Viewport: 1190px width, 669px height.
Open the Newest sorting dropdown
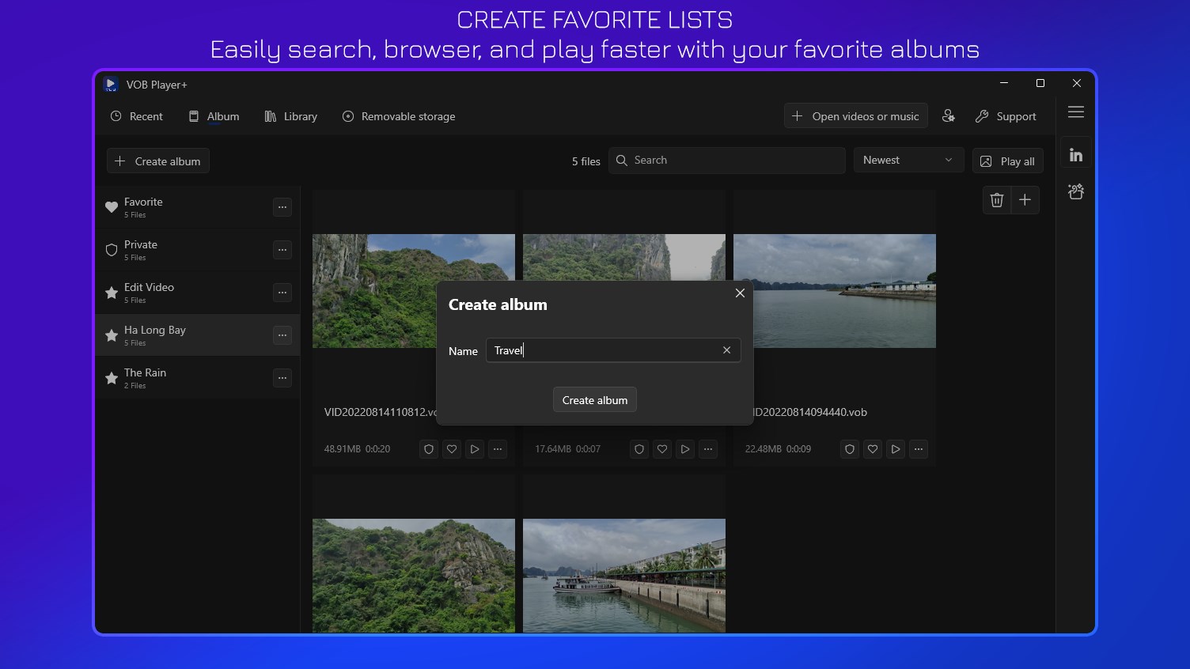[x=908, y=160]
